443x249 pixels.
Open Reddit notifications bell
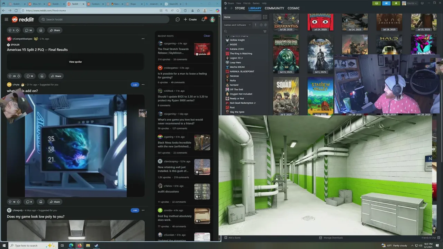click(x=204, y=19)
